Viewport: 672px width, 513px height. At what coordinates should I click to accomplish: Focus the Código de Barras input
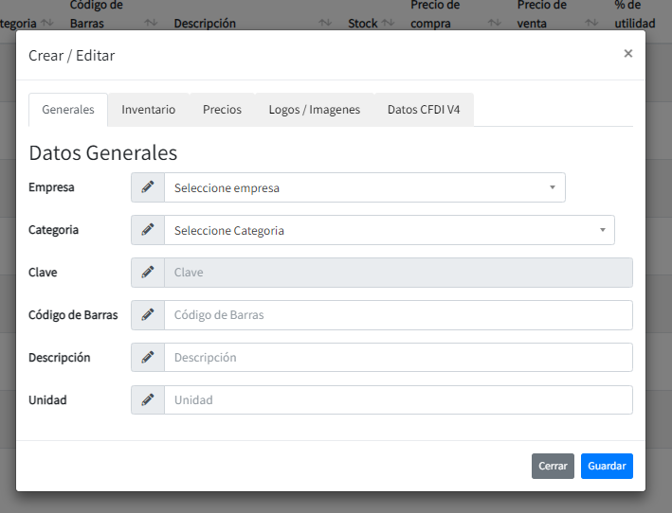click(x=398, y=315)
